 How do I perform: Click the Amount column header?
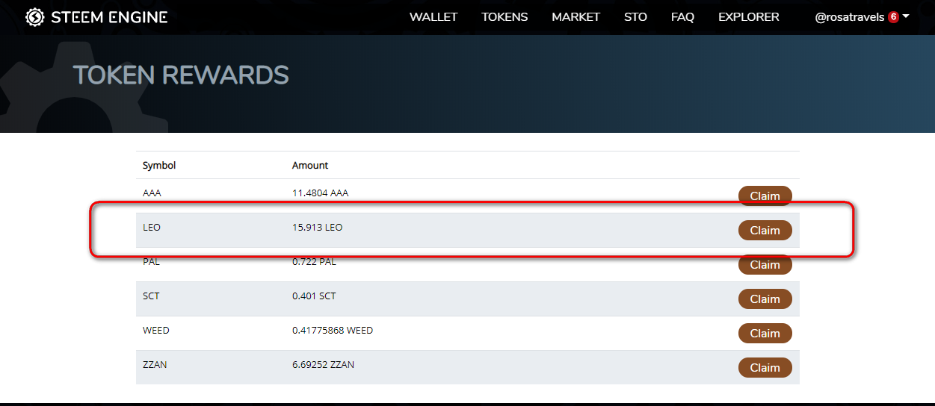click(310, 166)
